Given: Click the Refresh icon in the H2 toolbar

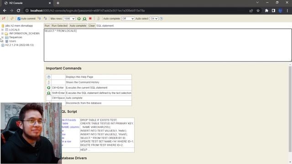Looking at the screenshot, I should coord(12,18).
